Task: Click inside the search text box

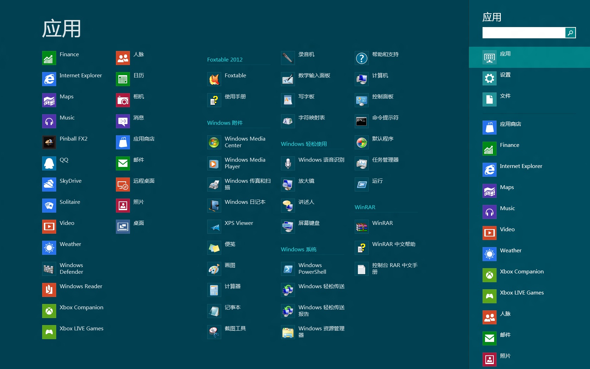Action: pos(524,33)
